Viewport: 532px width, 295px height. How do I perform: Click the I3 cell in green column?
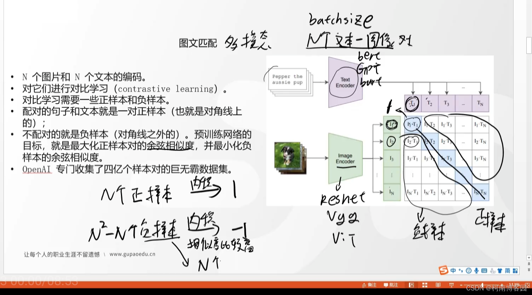click(x=392, y=158)
